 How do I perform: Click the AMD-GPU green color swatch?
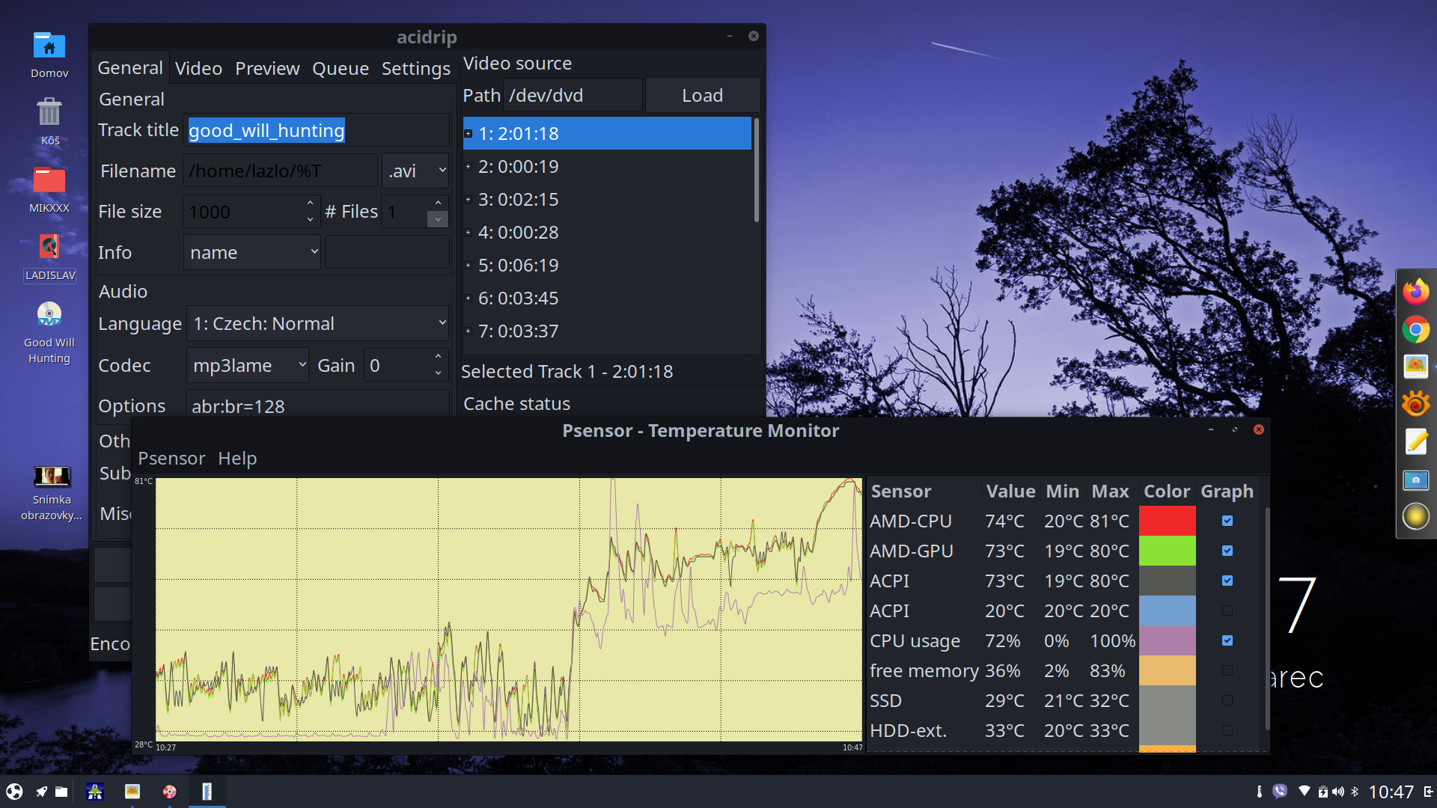tap(1167, 551)
